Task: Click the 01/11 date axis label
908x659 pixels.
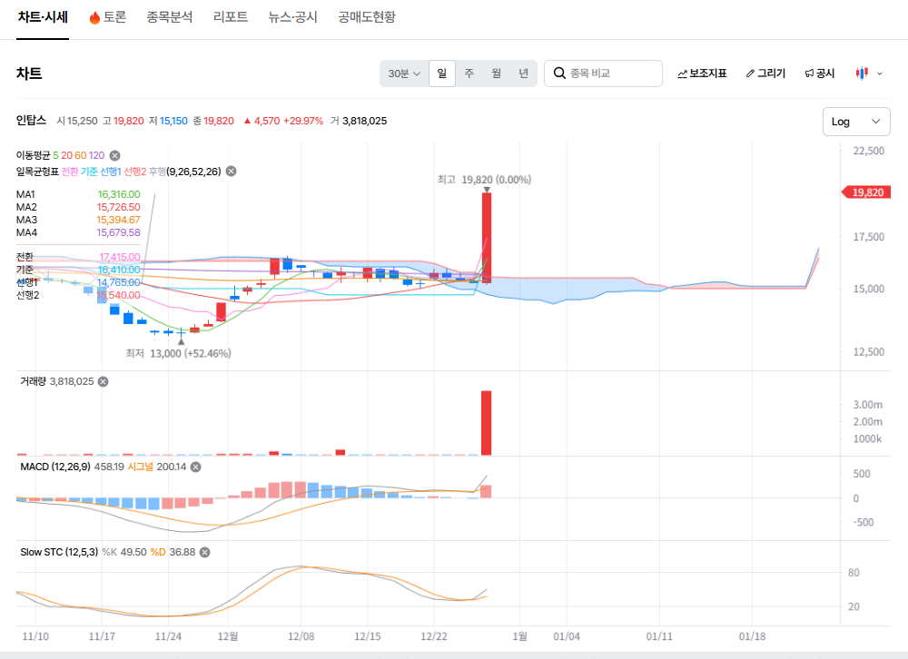Action: tap(659, 636)
